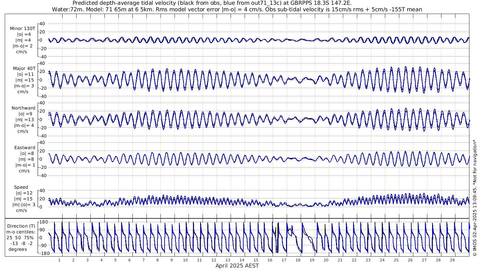Select day 1 on the time axis
Image resolution: width=479 pixels, height=273 pixels.
tap(60, 260)
